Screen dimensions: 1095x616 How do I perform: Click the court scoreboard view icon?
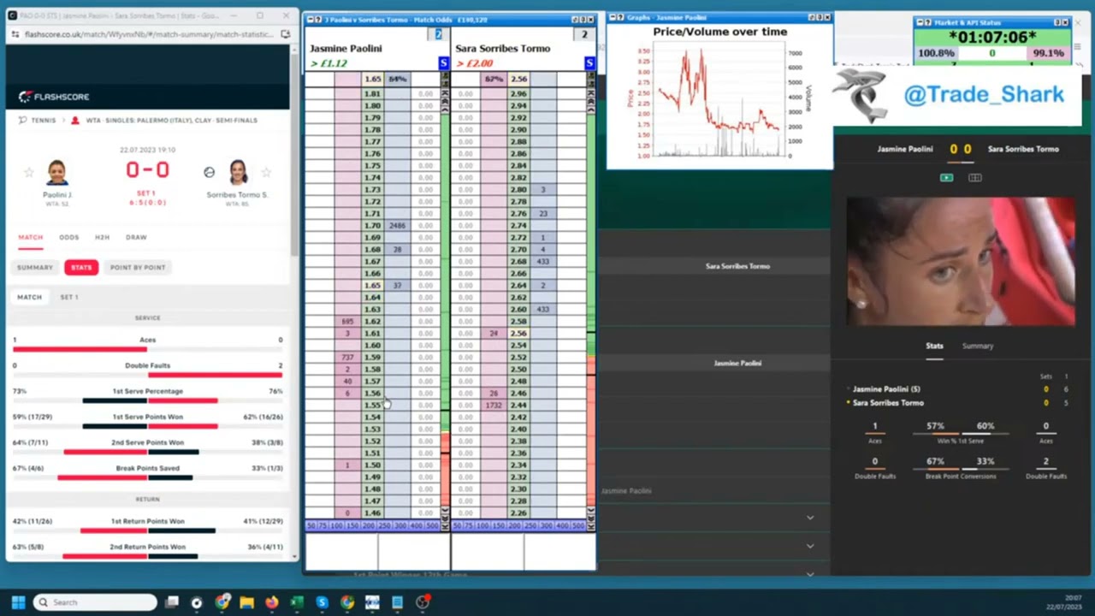pyautogui.click(x=974, y=178)
